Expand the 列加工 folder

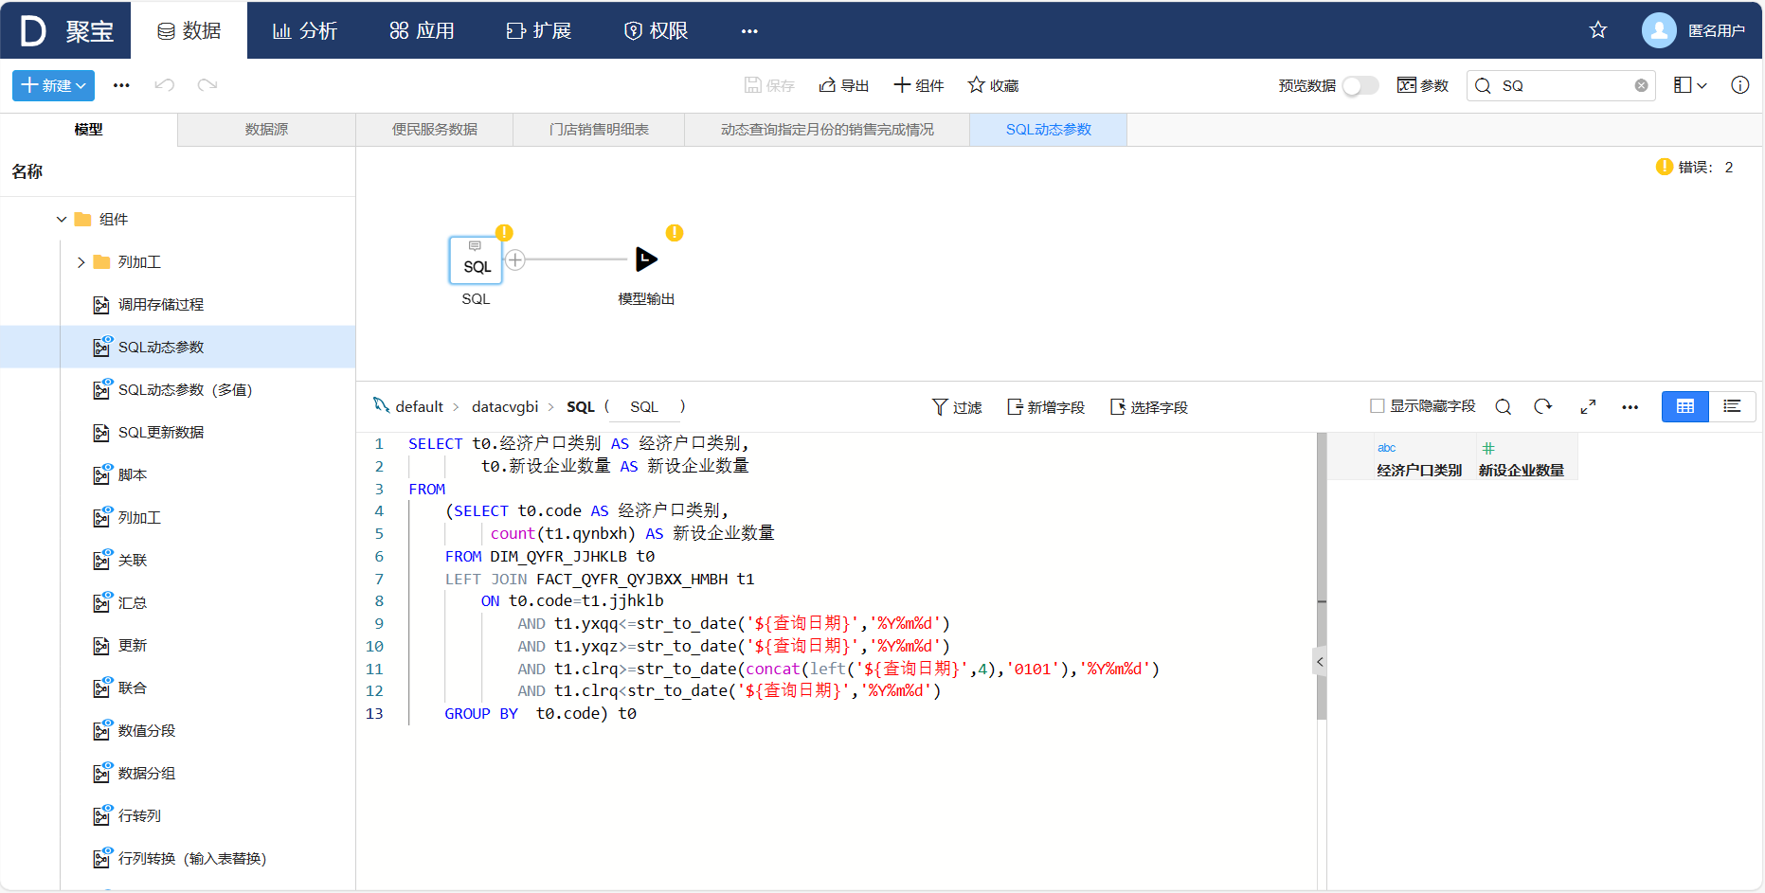81,262
